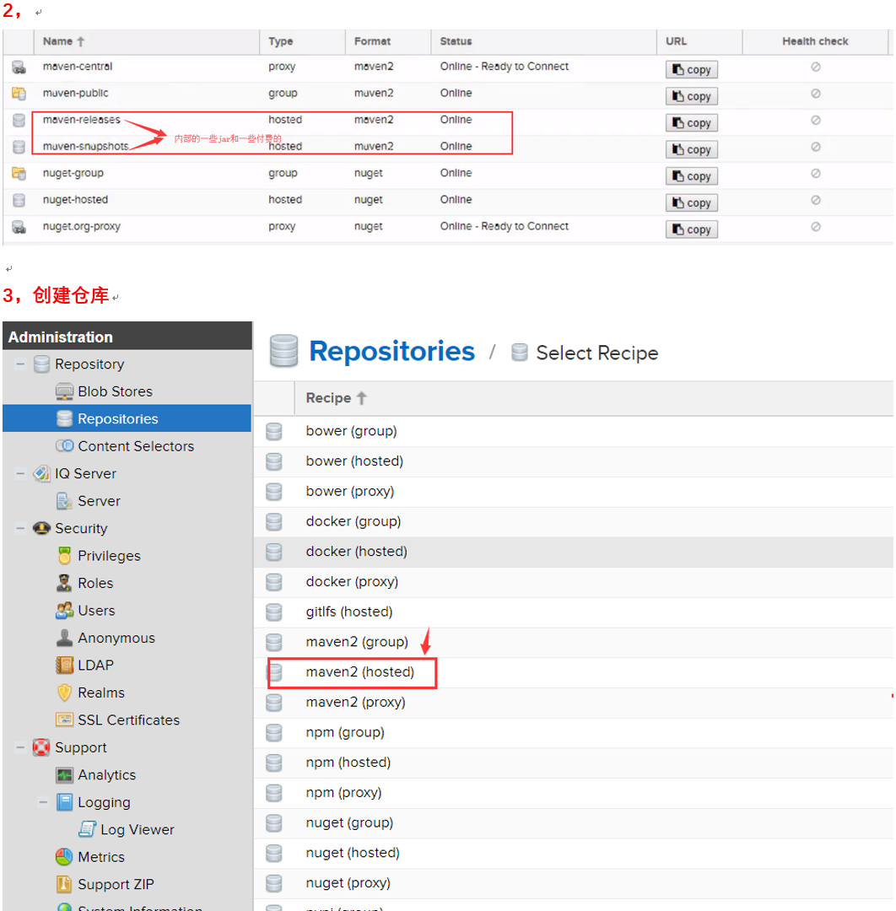The image size is (896, 911).
Task: Click the maven-central proxy repository icon
Action: tap(19, 67)
